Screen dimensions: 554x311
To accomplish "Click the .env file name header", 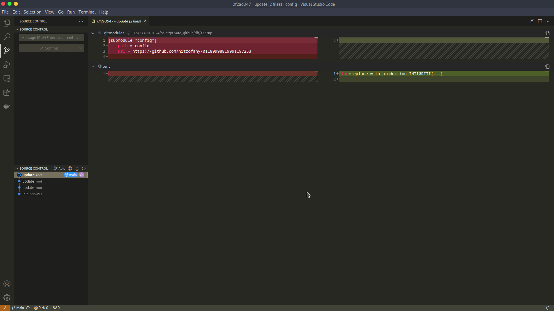I will [x=107, y=67].
